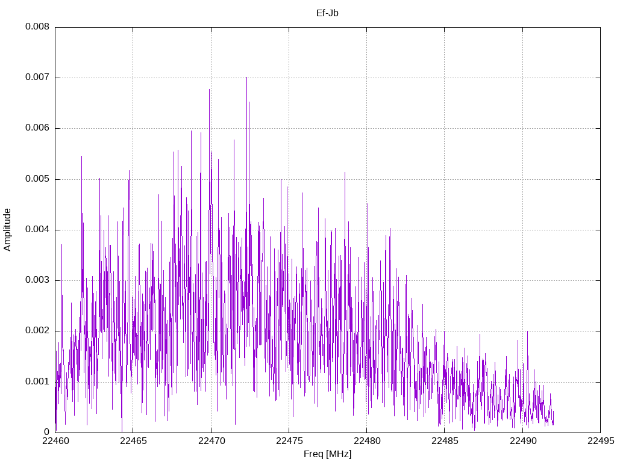Click the x-axis tick 22460

click(x=55, y=441)
